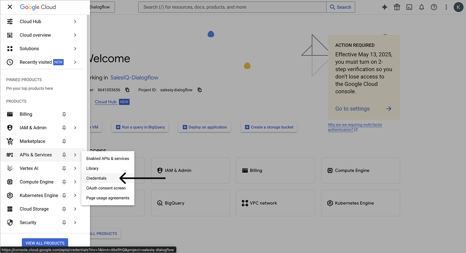Open Gemini AI assistant sparkle icon
This screenshot has width=466, height=253.
tap(385, 7)
